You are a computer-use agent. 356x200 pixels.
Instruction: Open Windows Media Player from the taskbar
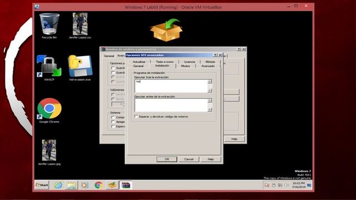point(85,185)
